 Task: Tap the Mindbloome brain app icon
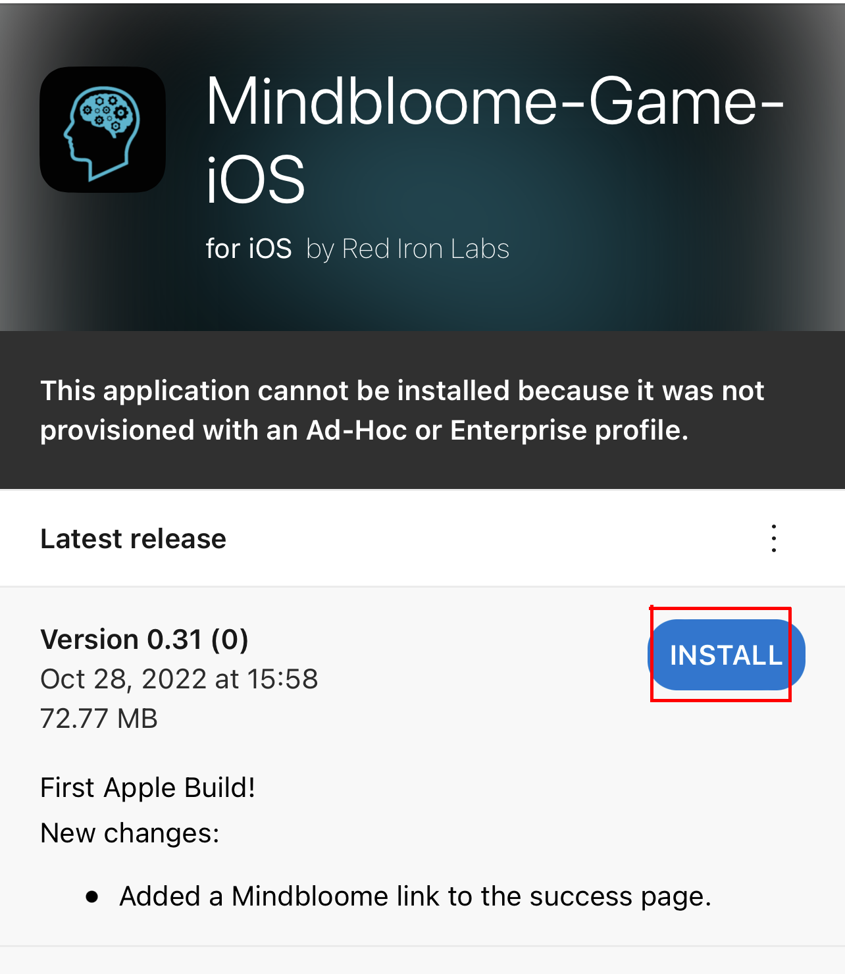[x=103, y=130]
